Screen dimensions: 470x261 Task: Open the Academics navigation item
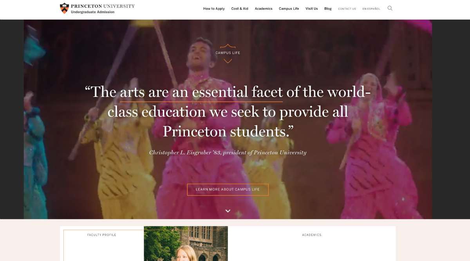(x=264, y=9)
